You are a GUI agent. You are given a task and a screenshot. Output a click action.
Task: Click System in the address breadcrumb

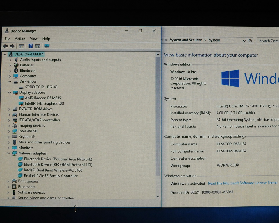click(x=214, y=40)
